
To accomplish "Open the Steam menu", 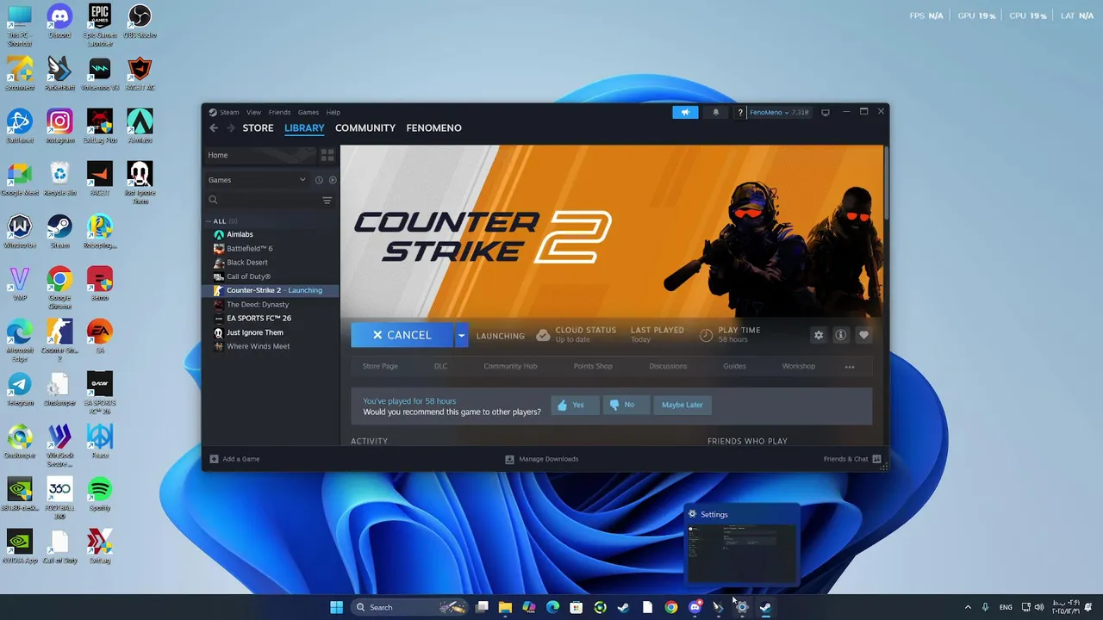I will (x=229, y=112).
